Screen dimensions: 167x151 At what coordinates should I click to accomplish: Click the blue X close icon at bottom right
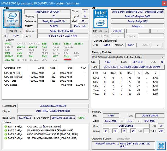(x=161, y=146)
